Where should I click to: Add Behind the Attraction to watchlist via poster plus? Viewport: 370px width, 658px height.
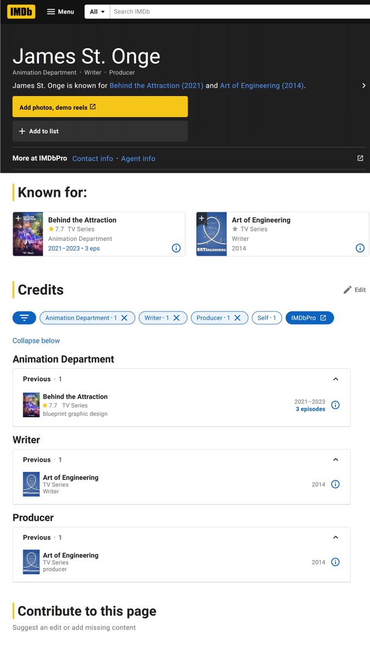(x=18, y=218)
